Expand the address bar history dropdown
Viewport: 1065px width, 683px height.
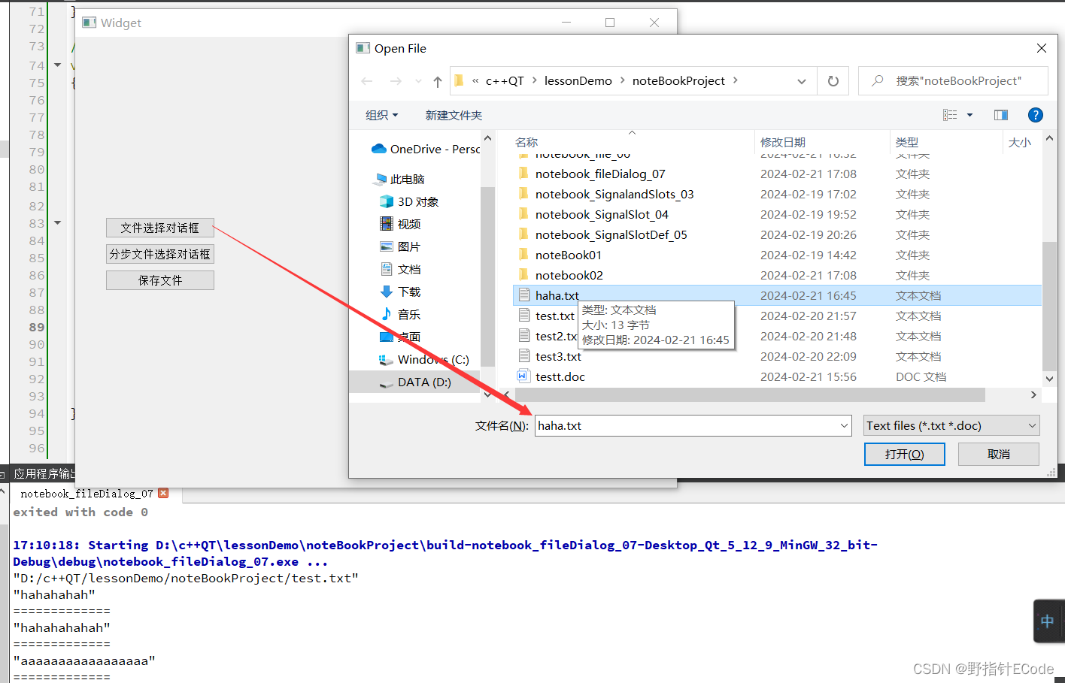pyautogui.click(x=802, y=81)
